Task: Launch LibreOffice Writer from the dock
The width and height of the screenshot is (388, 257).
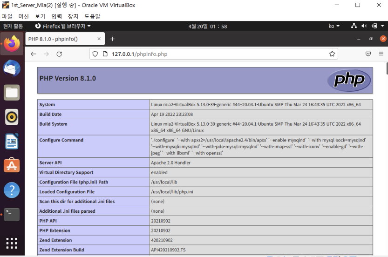Action: click(12, 141)
